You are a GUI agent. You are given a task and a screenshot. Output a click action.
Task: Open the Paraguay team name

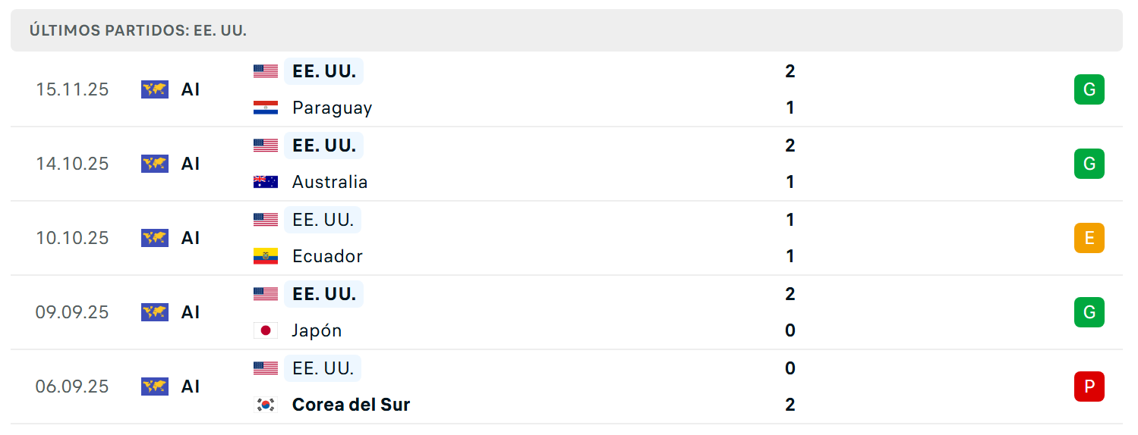coord(332,108)
